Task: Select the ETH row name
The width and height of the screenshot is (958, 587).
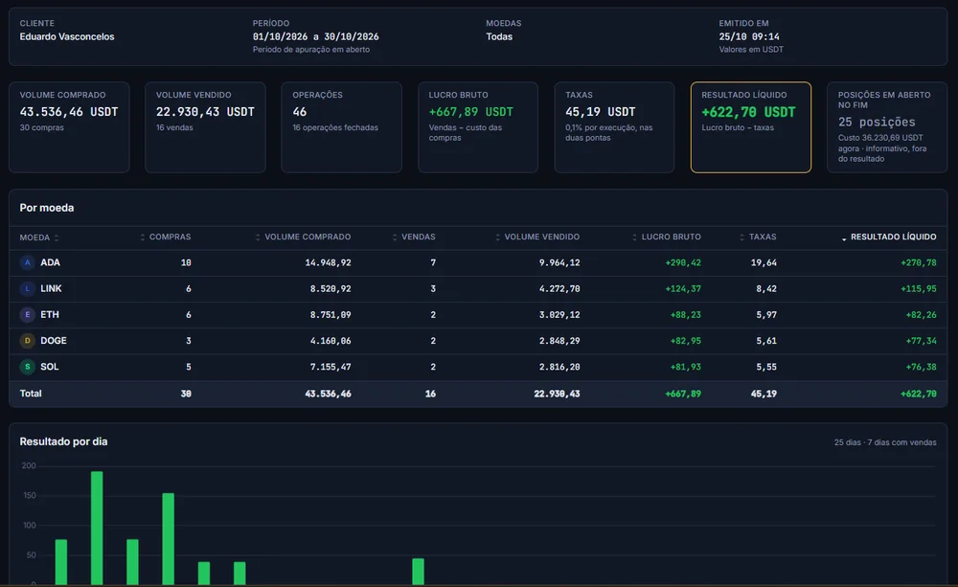Action: point(50,315)
